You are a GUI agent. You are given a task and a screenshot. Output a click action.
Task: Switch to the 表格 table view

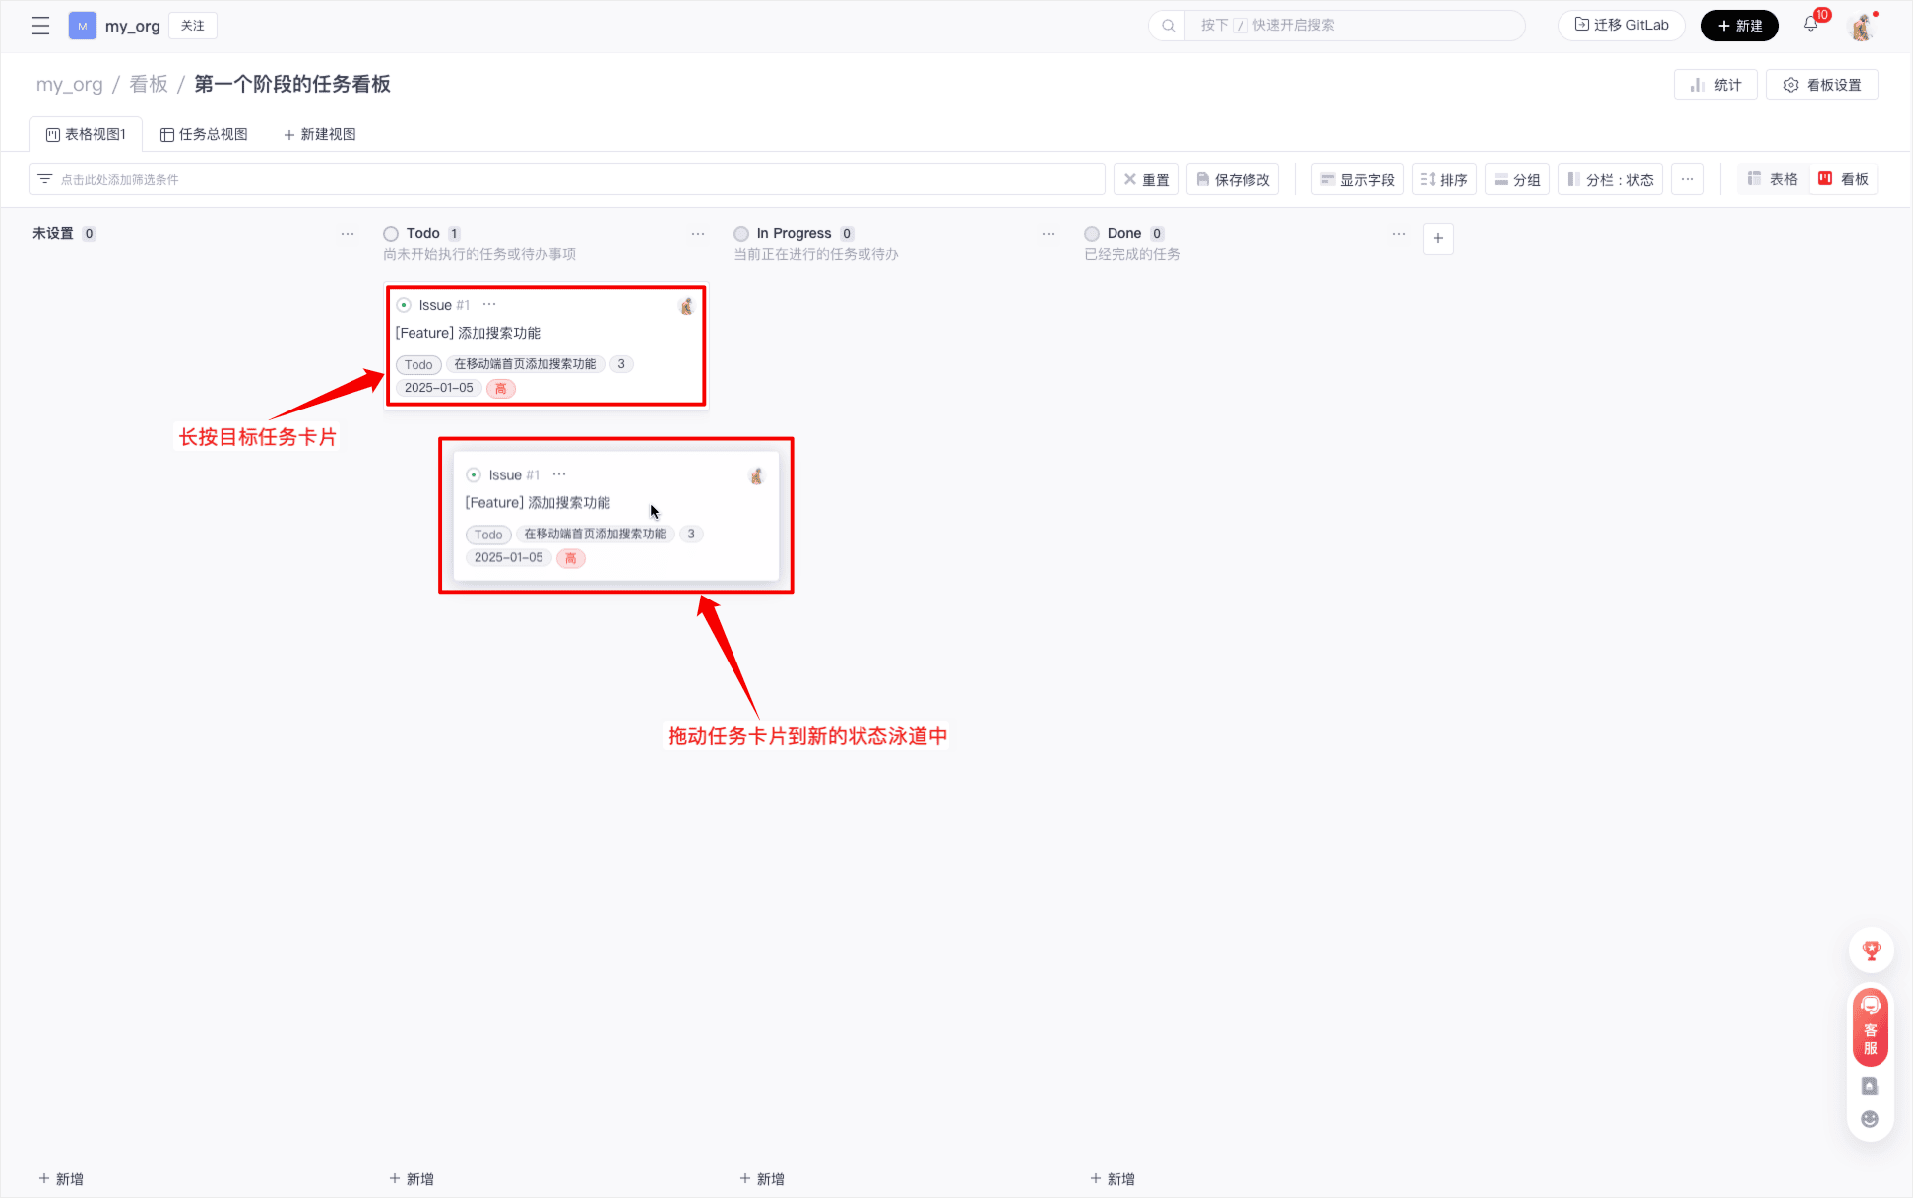1772,179
